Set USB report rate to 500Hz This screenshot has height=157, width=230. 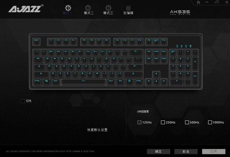(187, 122)
